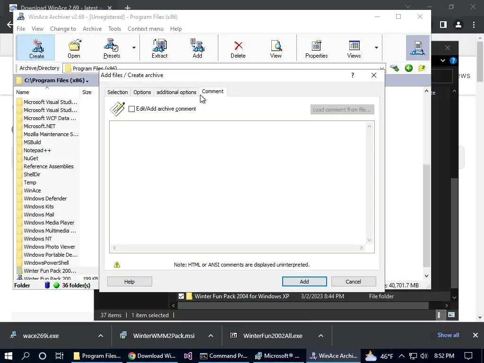This screenshot has height=363, width=484.
Task: Select the Windows Defender folder
Action: [x=45, y=199]
